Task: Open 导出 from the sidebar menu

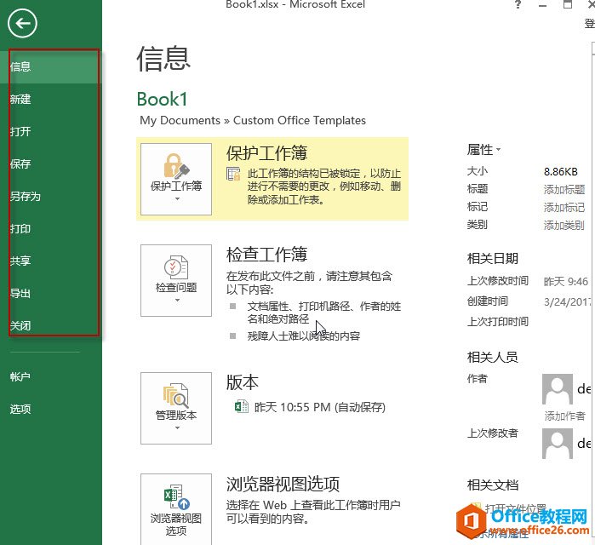Action: tap(20, 293)
